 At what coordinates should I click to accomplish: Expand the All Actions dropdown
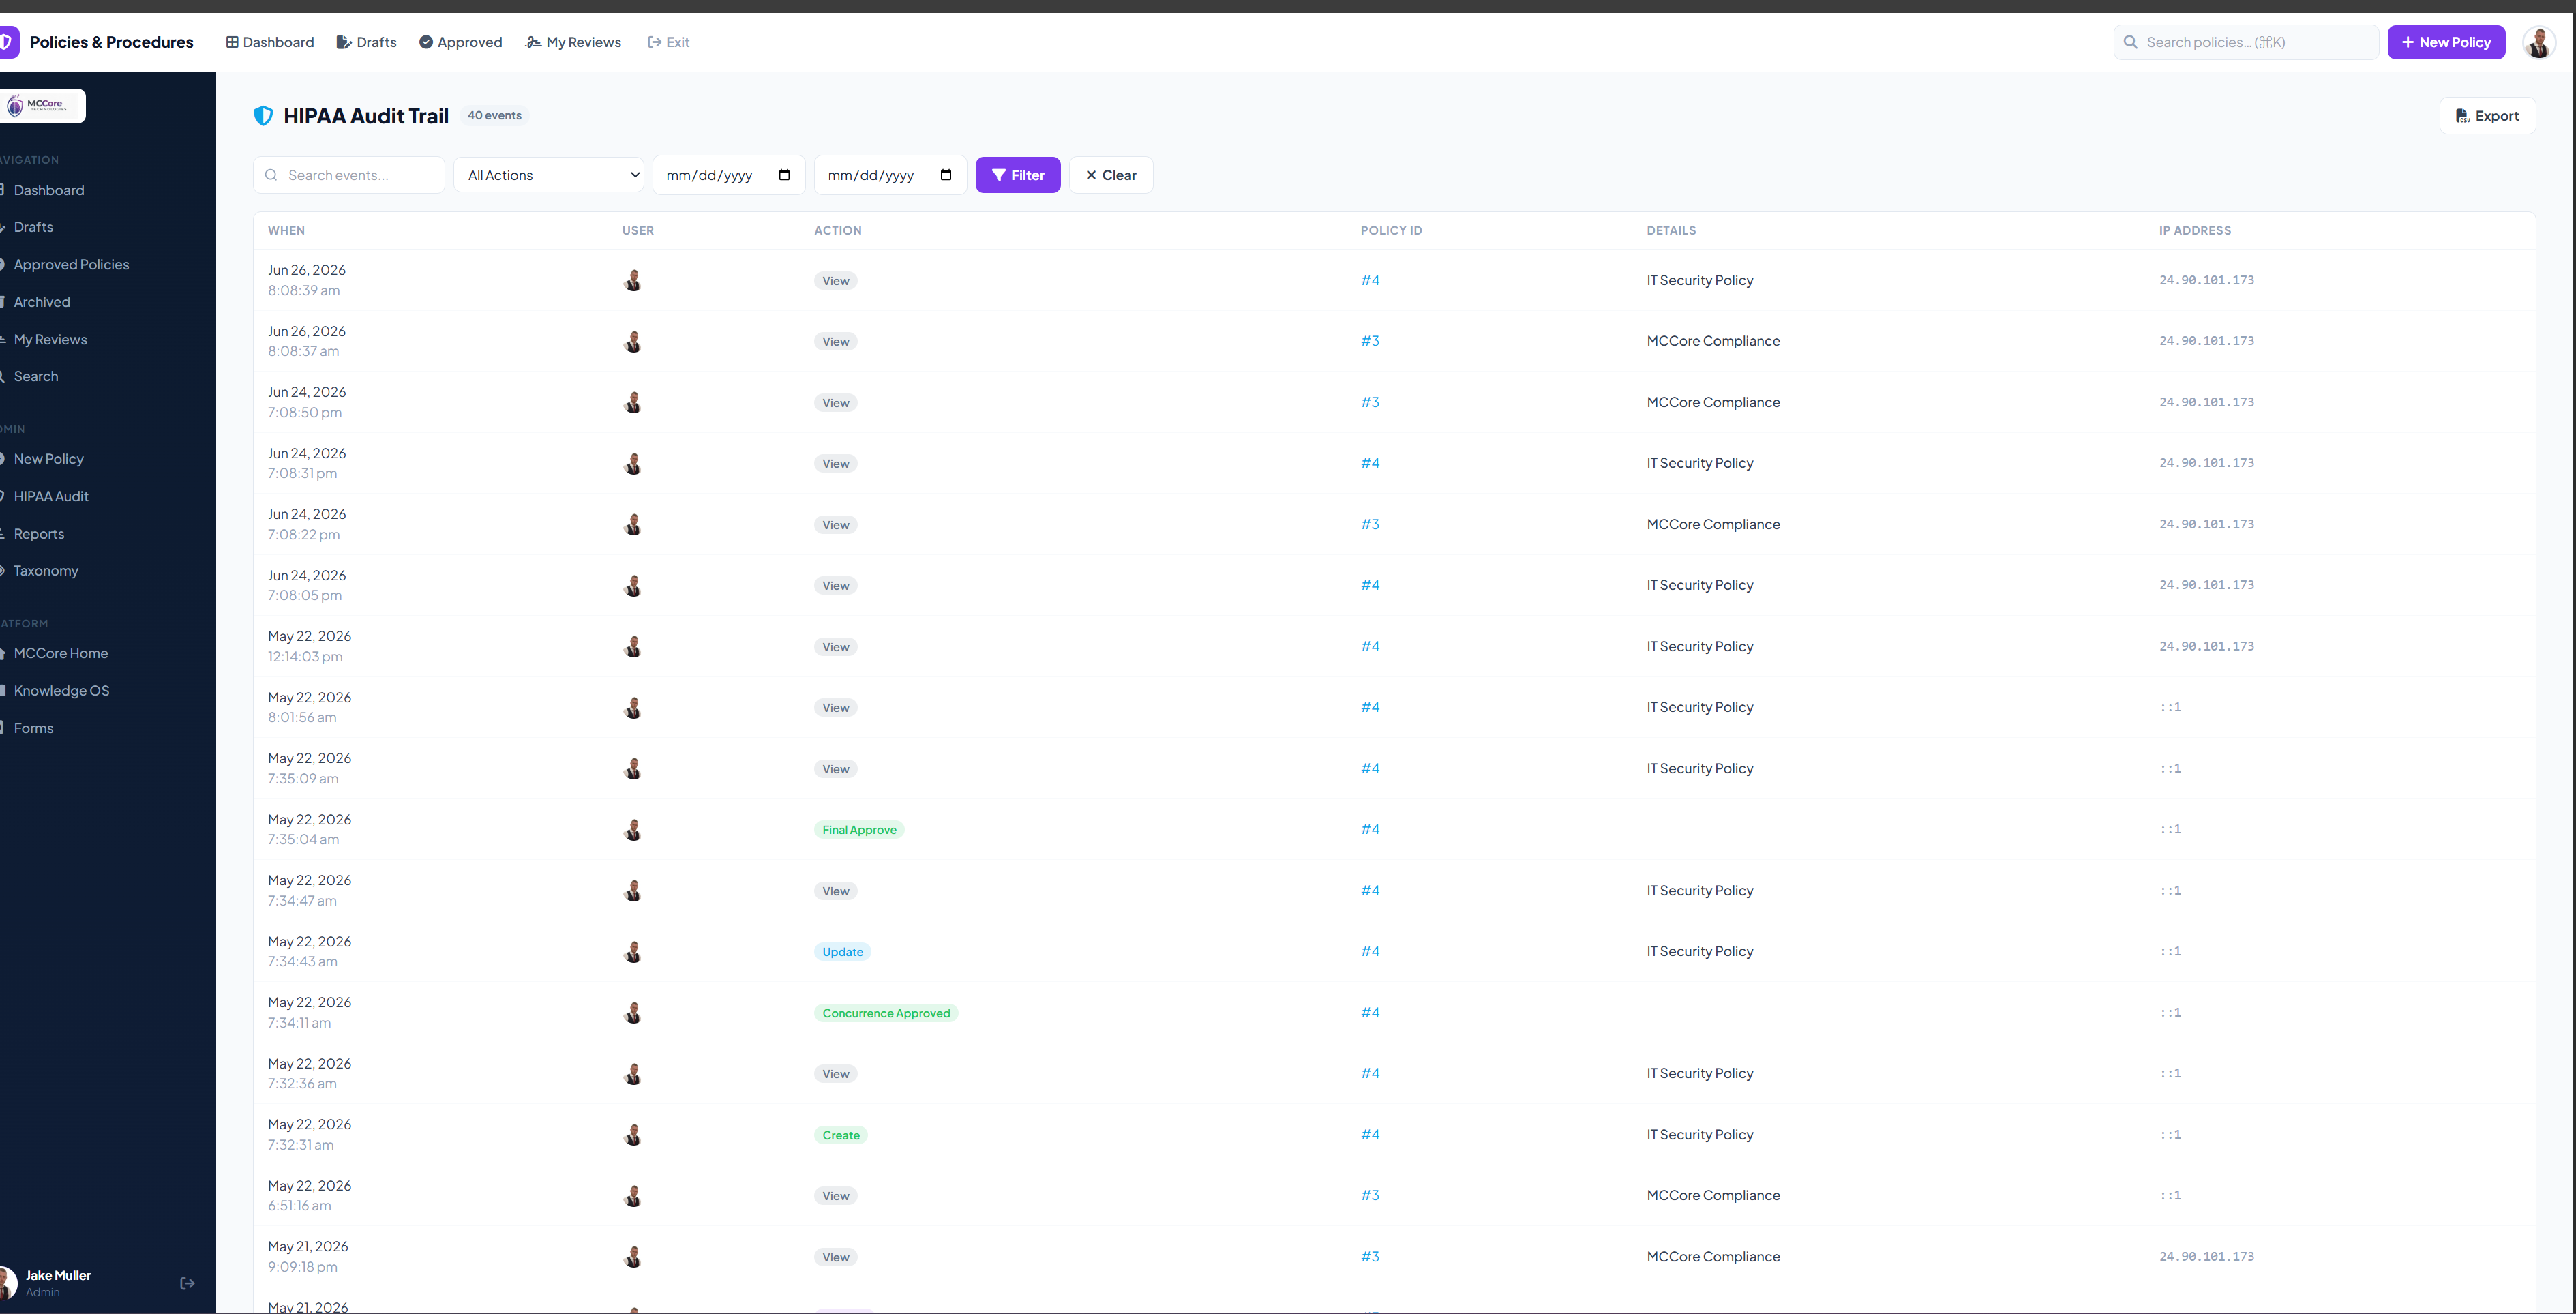coord(549,175)
